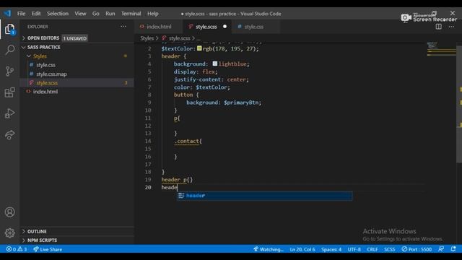Open the notifications bell icon
The height and width of the screenshot is (260, 462).
coord(453,249)
